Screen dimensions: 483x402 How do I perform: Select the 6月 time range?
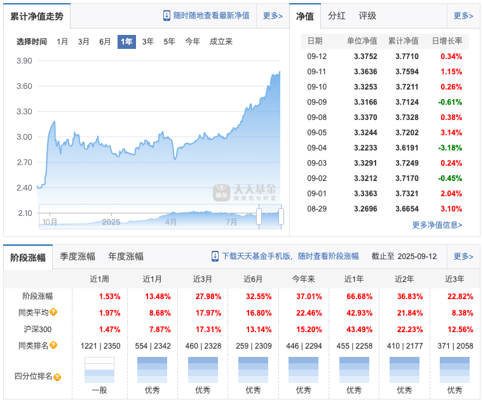point(105,41)
